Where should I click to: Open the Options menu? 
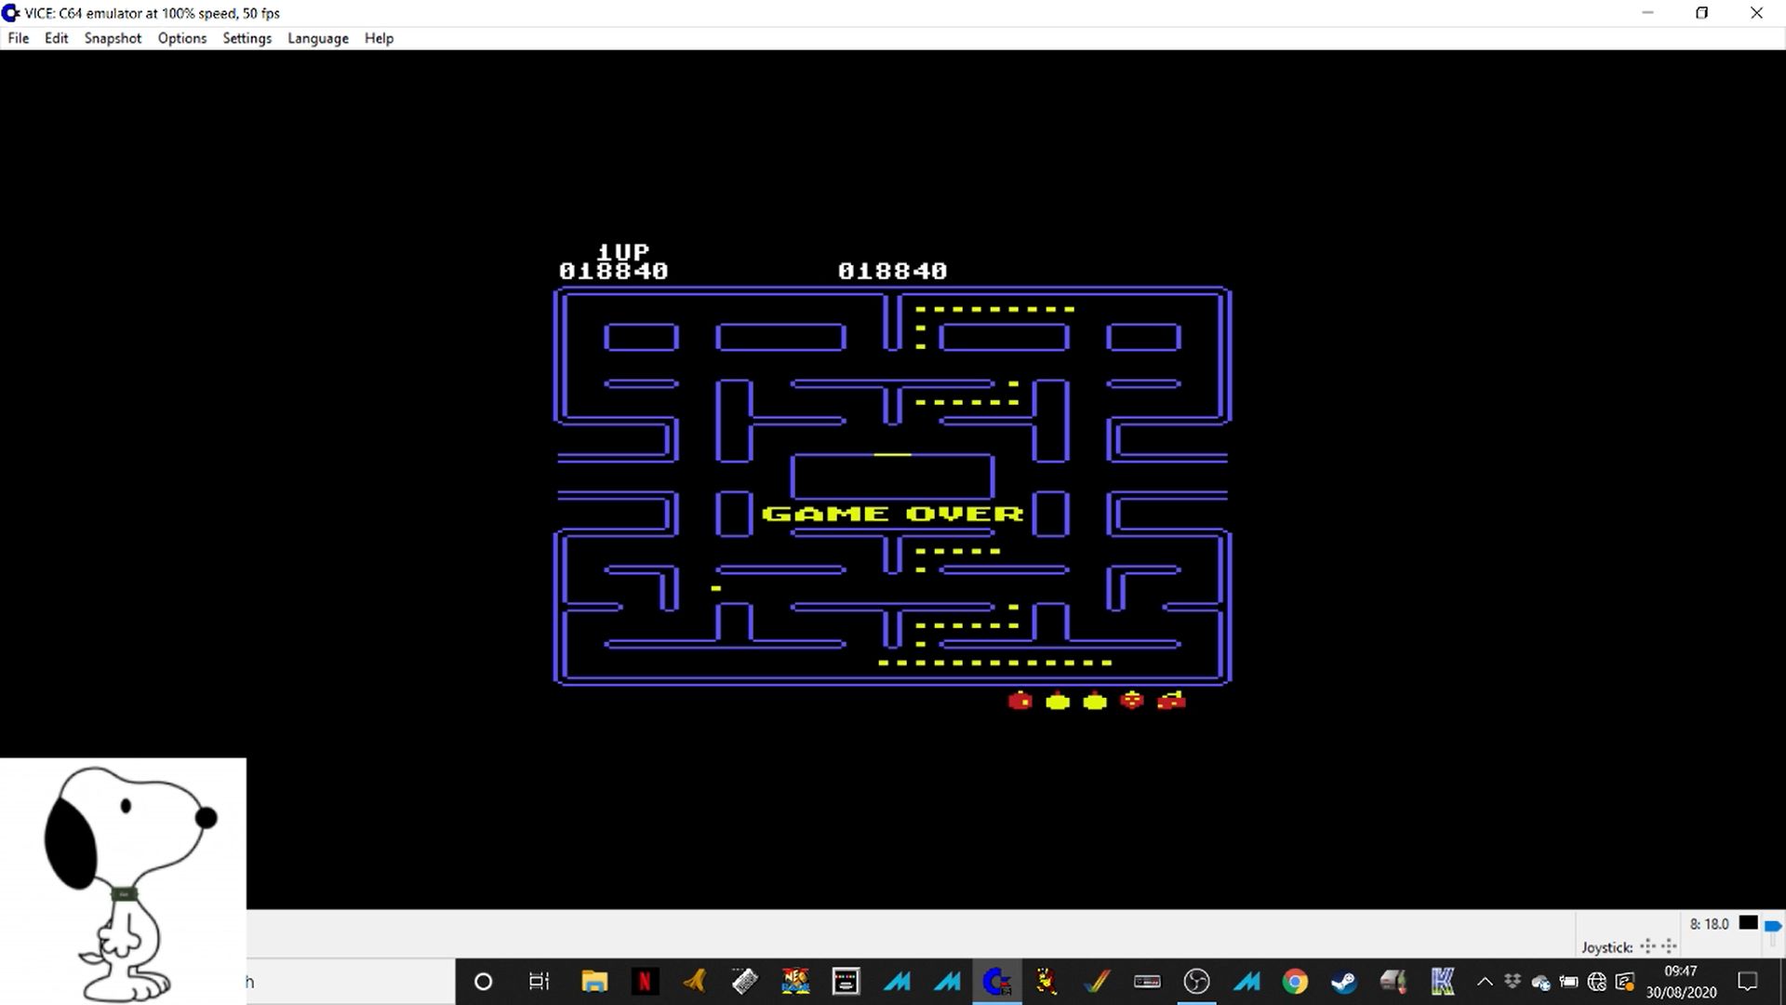182,38
